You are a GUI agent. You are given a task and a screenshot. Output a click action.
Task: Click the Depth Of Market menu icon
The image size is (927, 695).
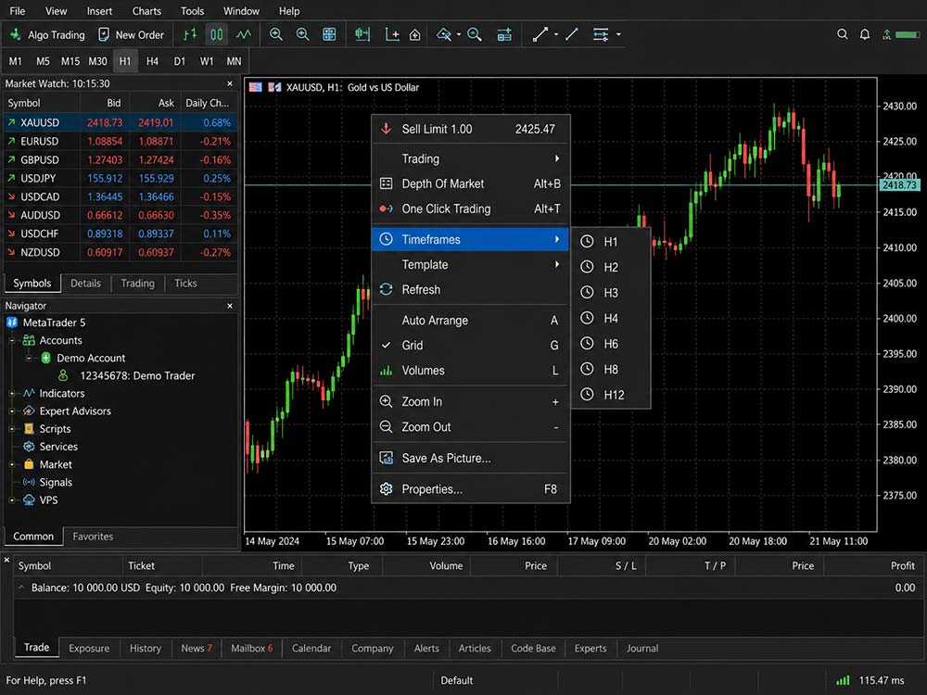pyautogui.click(x=386, y=183)
